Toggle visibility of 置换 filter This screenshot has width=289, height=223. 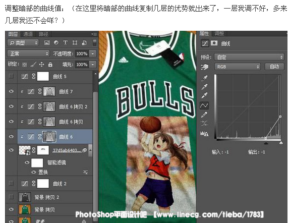tap(34, 172)
